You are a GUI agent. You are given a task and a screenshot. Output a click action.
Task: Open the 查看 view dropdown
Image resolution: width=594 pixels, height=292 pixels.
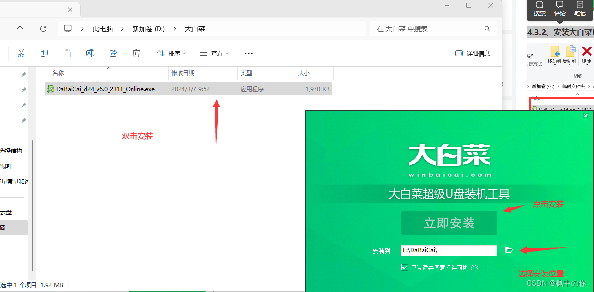(x=214, y=53)
